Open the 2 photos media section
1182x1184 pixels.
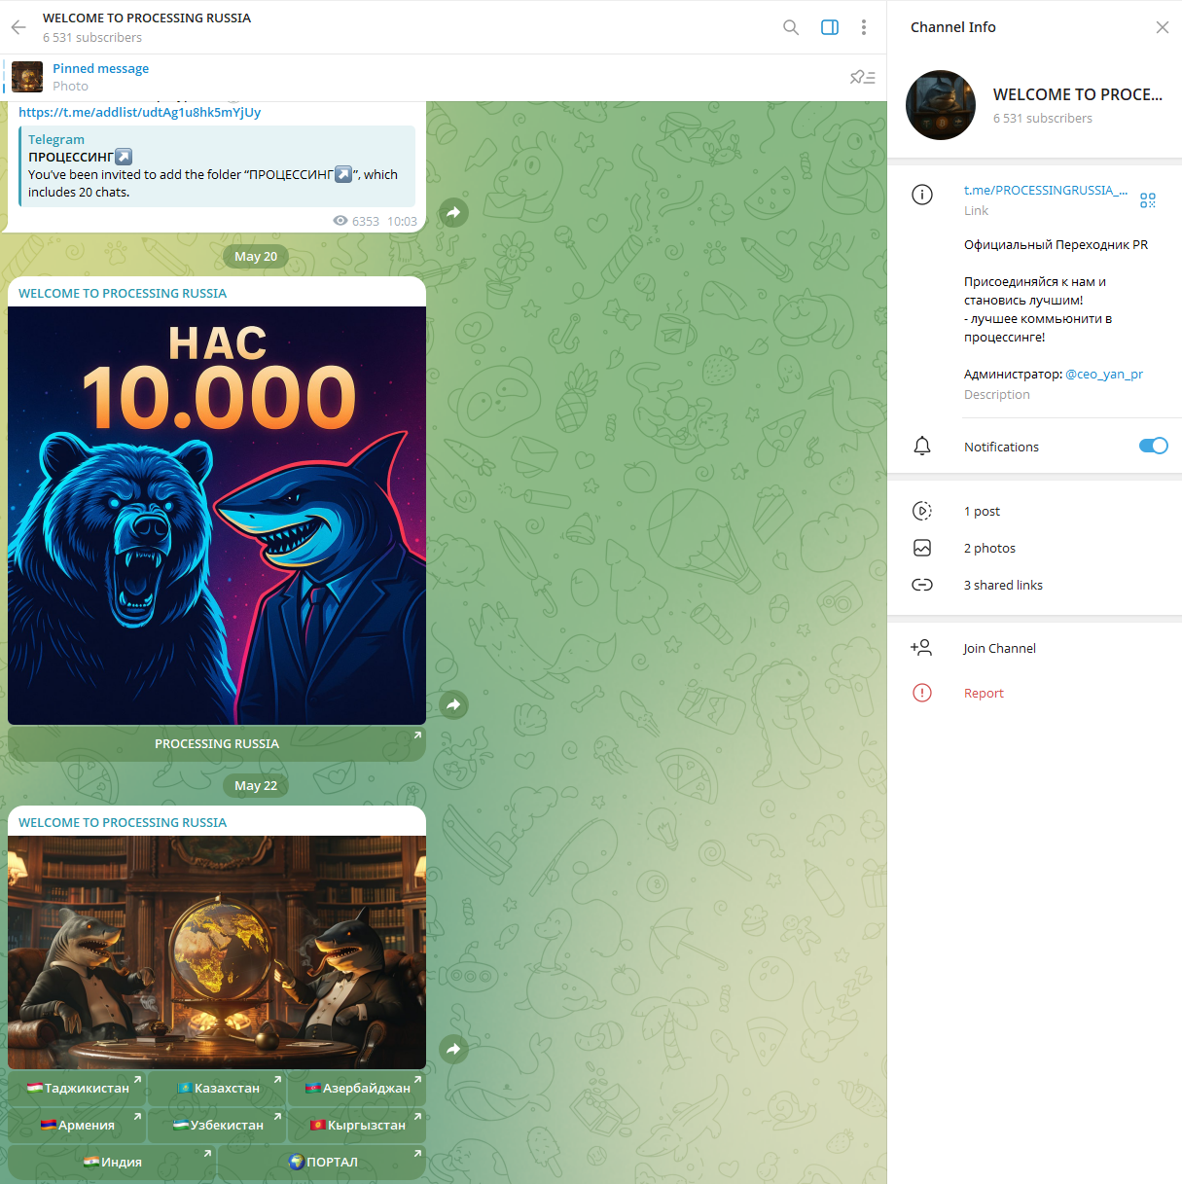click(x=989, y=549)
